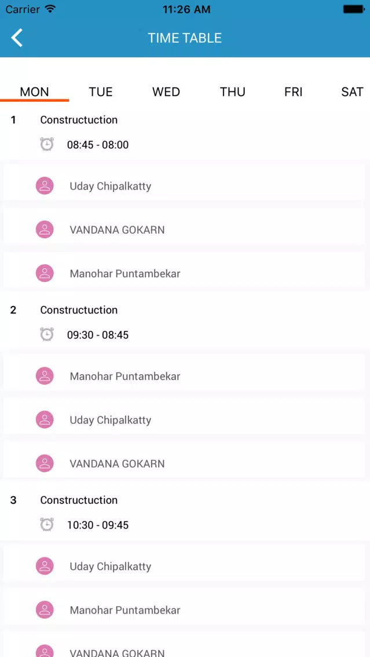370x657 pixels.
Task: Open Uday Chipalkatty row in period 2
Action: pos(184,420)
